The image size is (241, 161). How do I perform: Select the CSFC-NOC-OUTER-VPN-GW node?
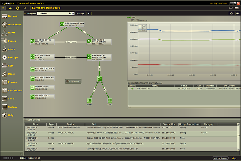(x=42, y=42)
